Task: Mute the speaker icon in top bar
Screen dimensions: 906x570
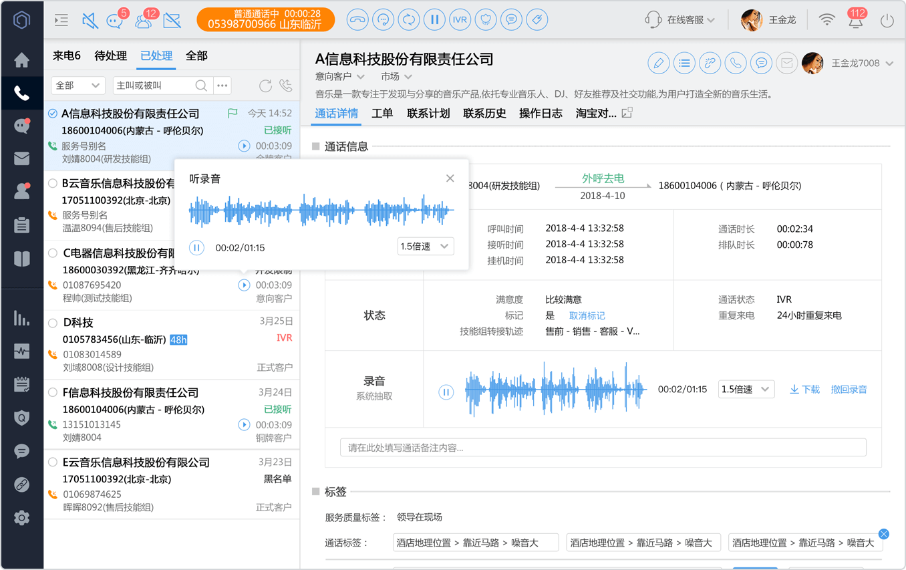Action: coord(90,20)
